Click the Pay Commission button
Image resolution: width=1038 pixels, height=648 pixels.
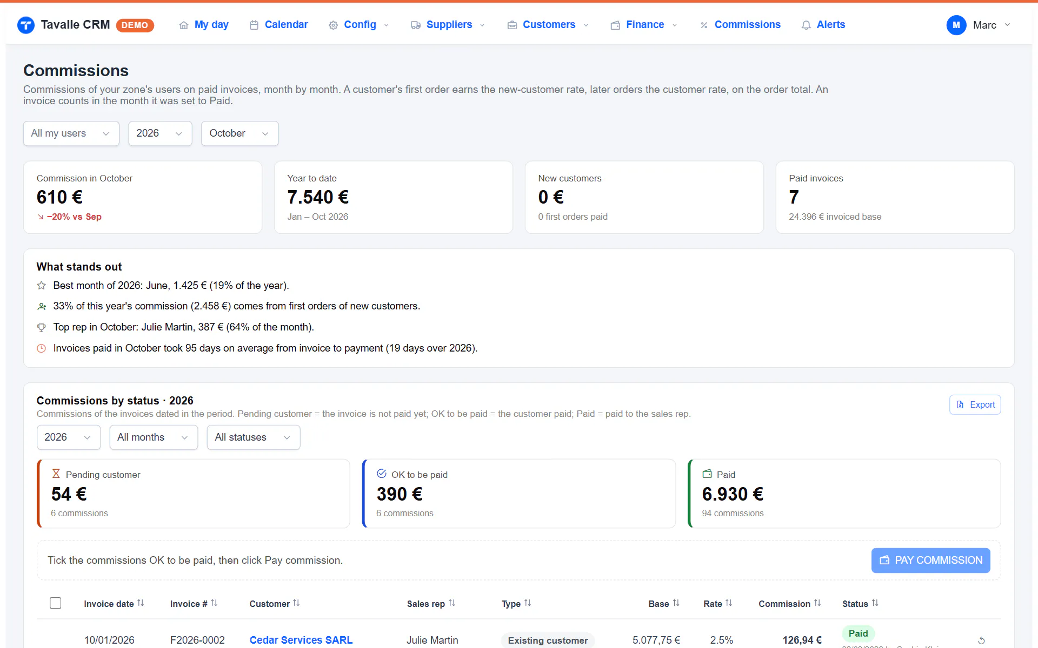pyautogui.click(x=930, y=561)
